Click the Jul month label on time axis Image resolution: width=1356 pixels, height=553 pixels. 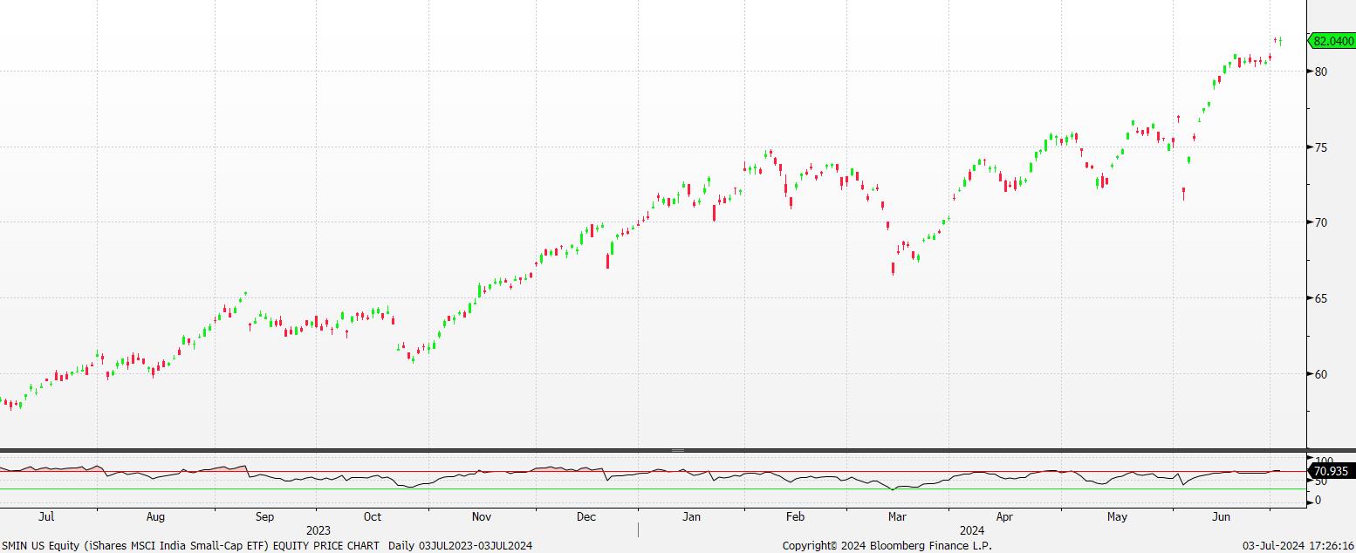[47, 516]
